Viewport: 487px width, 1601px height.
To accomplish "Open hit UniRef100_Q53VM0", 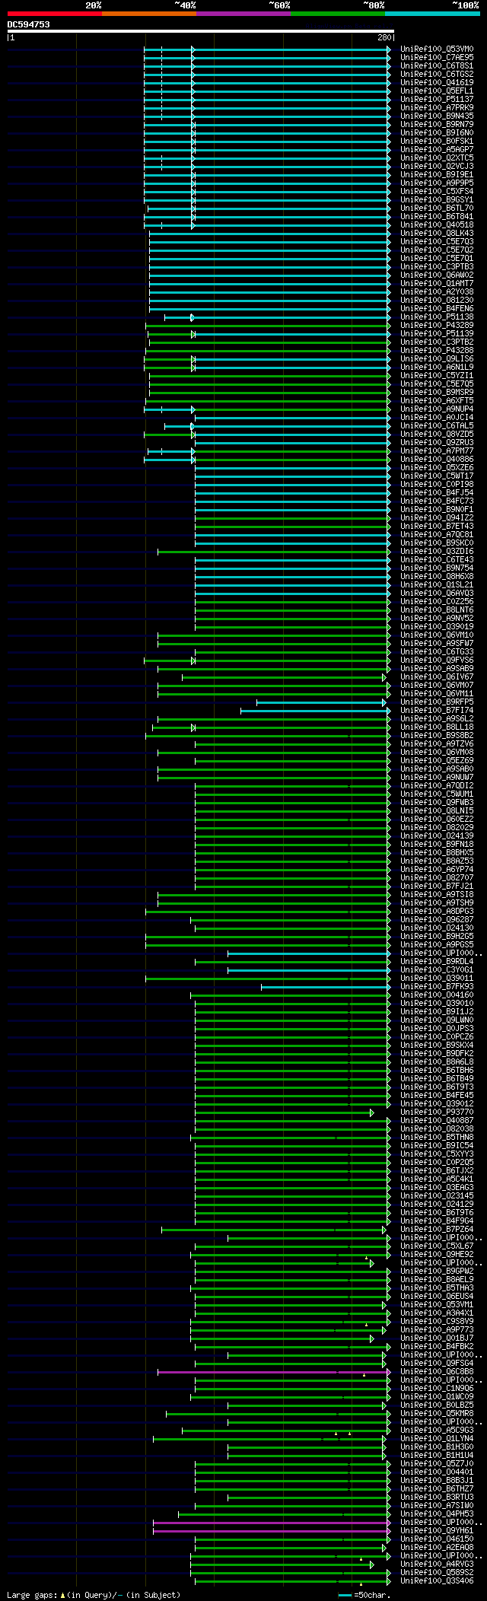I will tap(437, 49).
